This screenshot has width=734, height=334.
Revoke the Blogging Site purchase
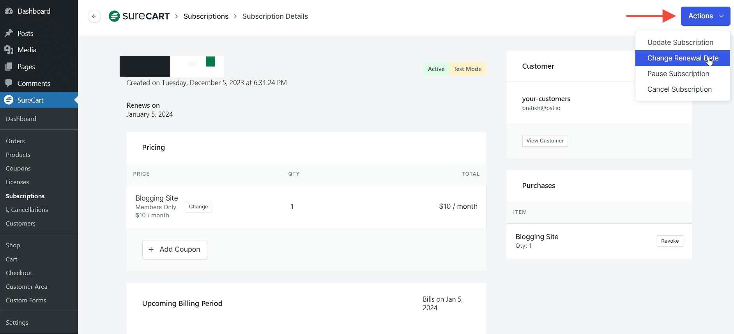click(x=669, y=241)
